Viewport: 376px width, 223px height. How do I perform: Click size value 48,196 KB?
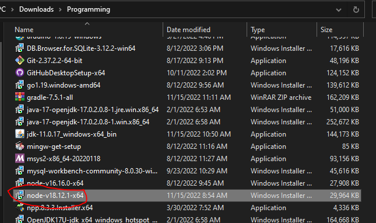(344, 61)
